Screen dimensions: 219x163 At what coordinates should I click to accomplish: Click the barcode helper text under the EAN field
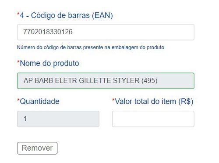pos(91,47)
